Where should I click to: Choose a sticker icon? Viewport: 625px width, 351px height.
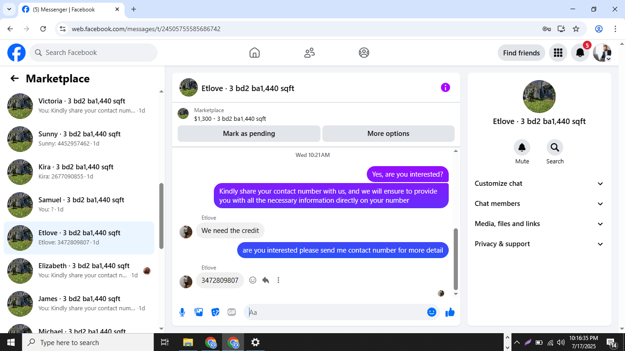[x=215, y=312]
